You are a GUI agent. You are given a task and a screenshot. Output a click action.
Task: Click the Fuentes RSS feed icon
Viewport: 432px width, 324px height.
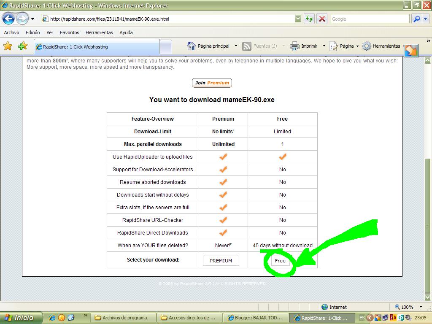click(246, 46)
